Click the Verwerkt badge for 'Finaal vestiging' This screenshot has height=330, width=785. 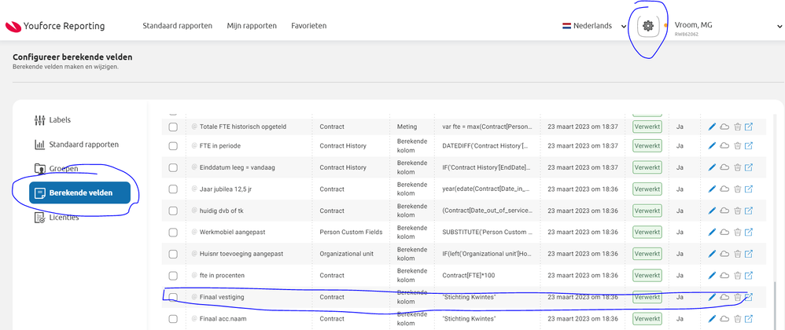pyautogui.click(x=647, y=297)
